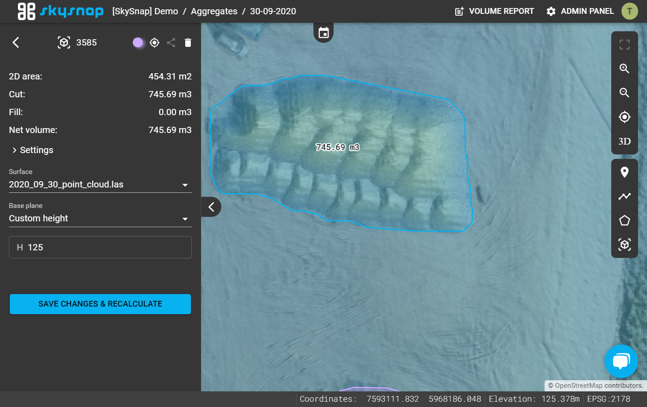Select the volume measurement tool in toolbar
Viewport: 647px width, 407px height.
[625, 245]
